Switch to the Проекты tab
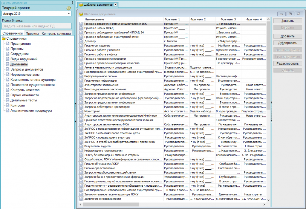 [x=32, y=33]
